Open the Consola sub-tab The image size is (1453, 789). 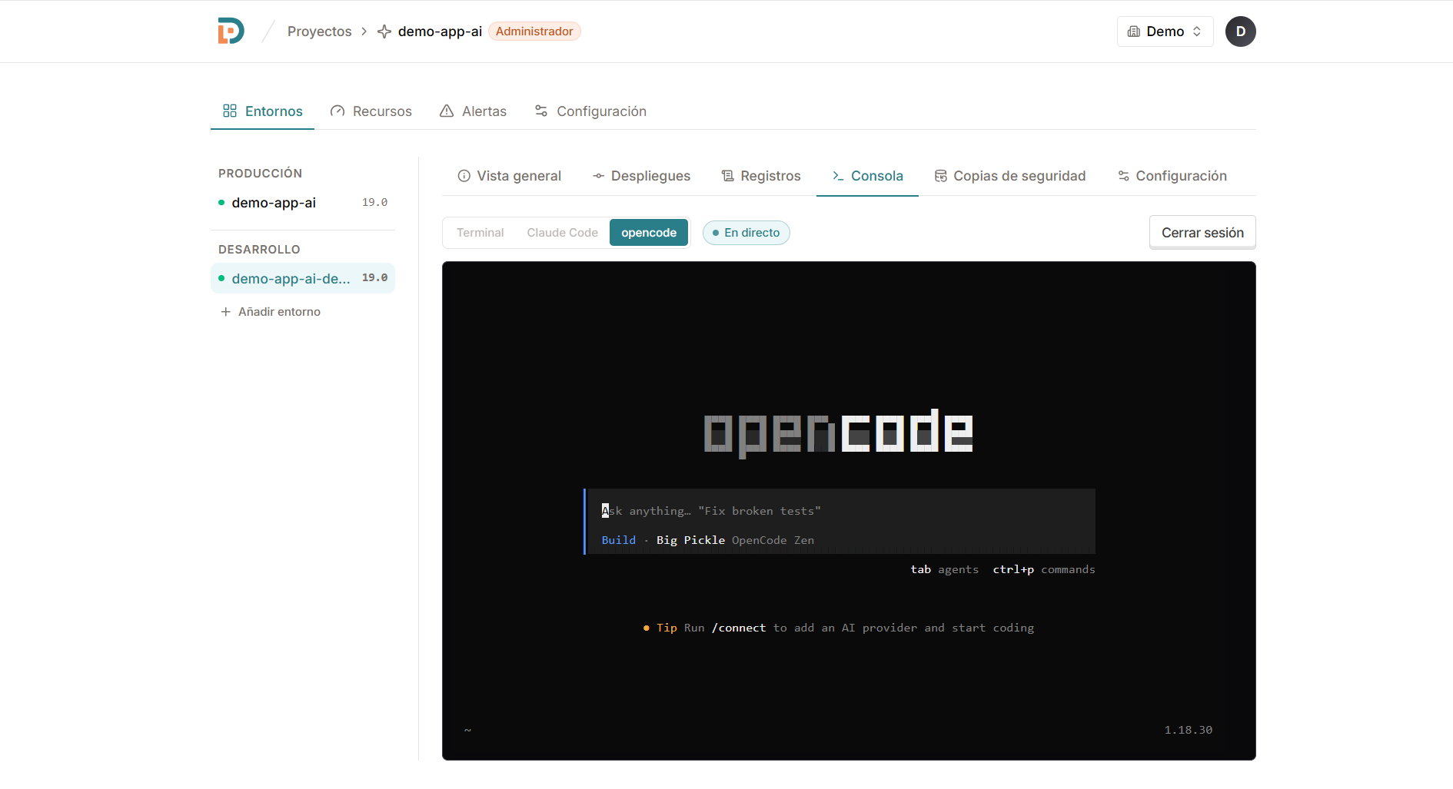867,176
